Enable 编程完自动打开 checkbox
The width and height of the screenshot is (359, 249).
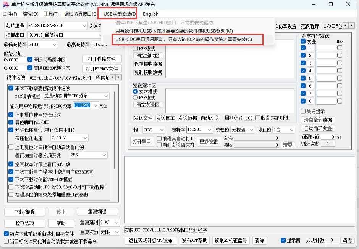point(159,139)
